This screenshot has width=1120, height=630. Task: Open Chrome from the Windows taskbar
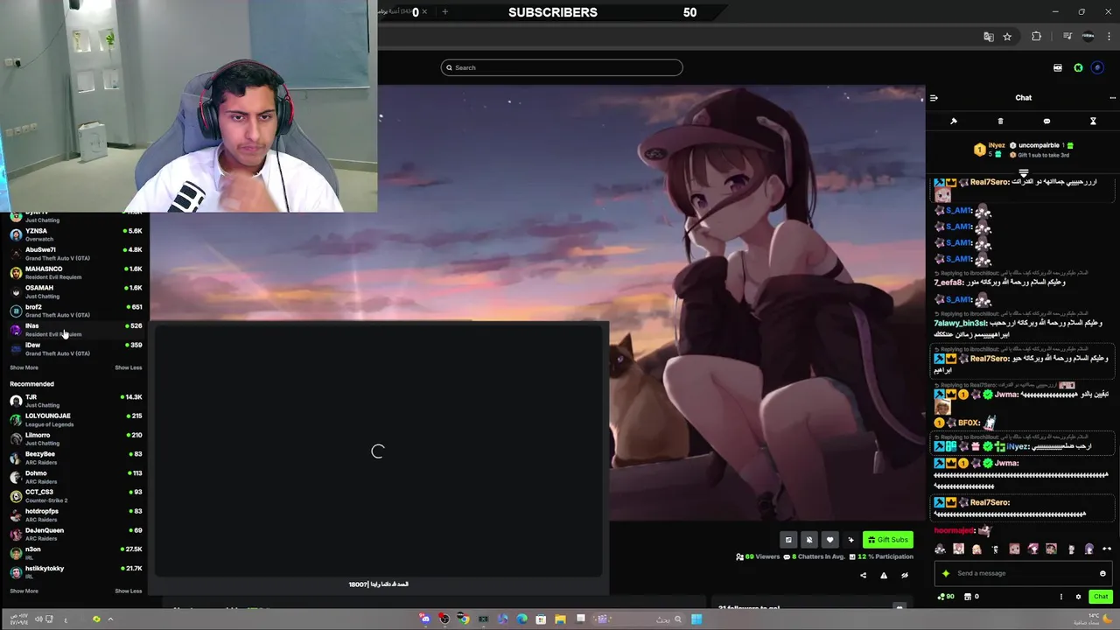464,619
